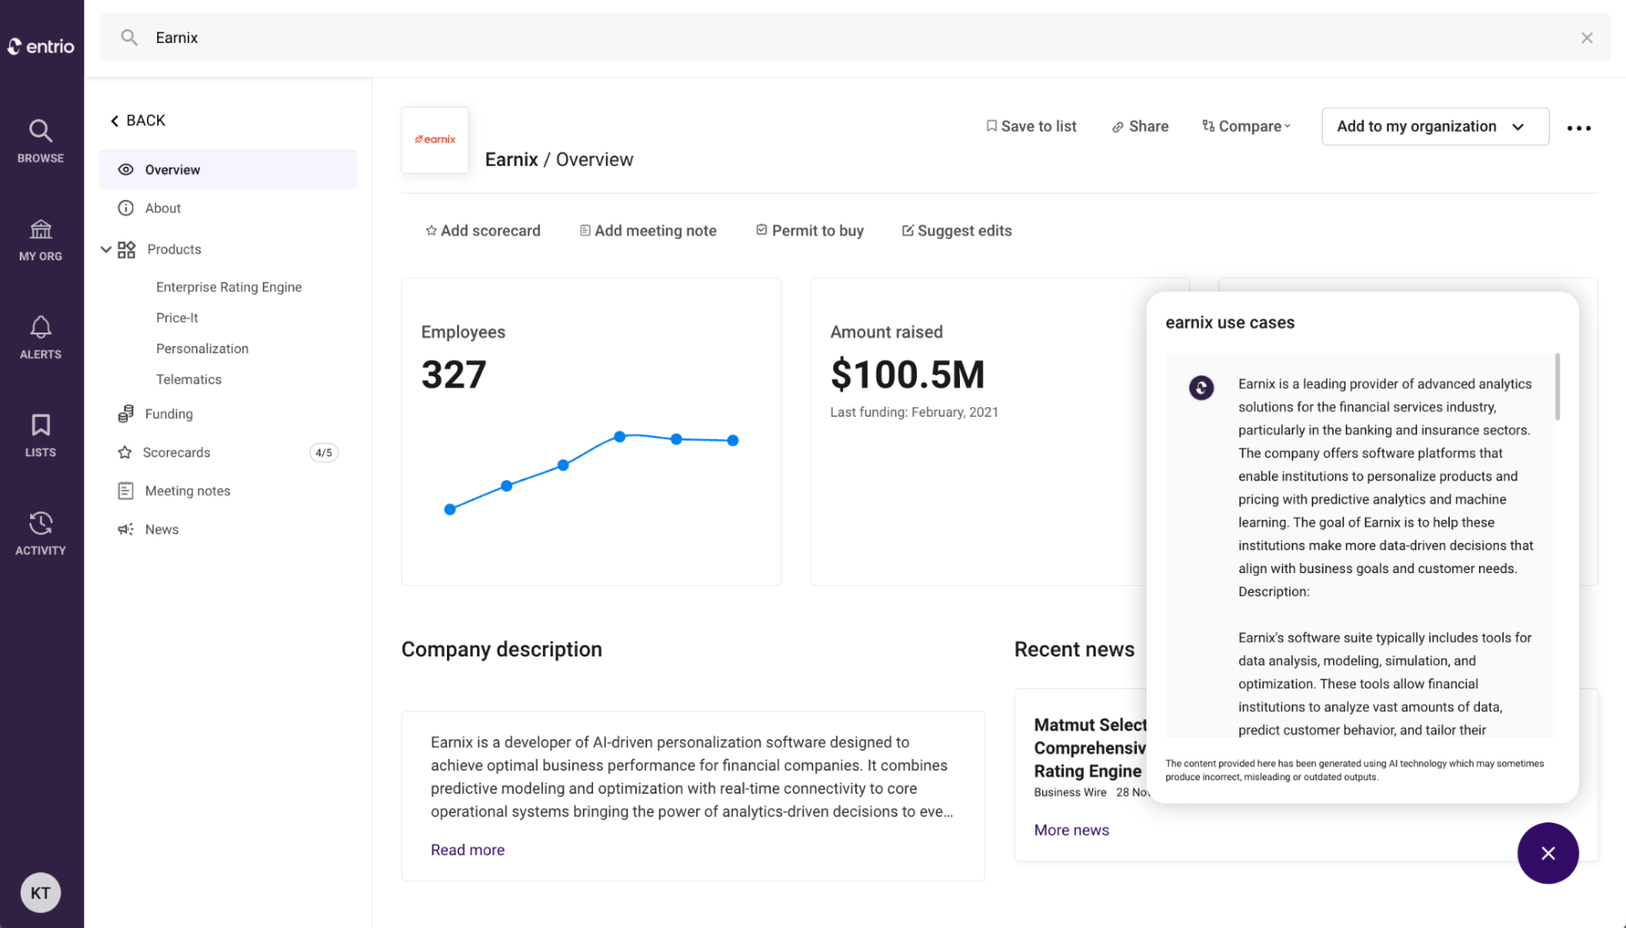This screenshot has height=928, width=1626.
Task: Click the Share button
Action: click(1140, 126)
